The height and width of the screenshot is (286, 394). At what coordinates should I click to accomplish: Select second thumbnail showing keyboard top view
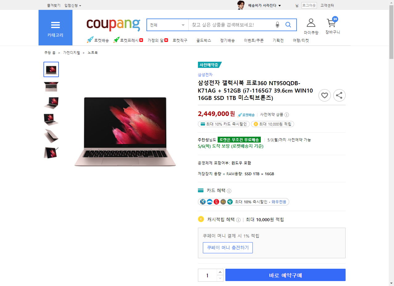(x=51, y=86)
